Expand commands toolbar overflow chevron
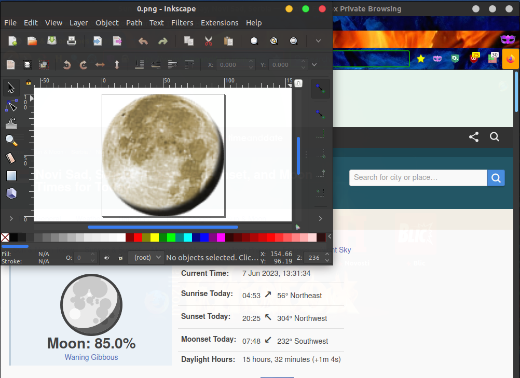Viewport: 520px width, 378px height. pyautogui.click(x=318, y=41)
